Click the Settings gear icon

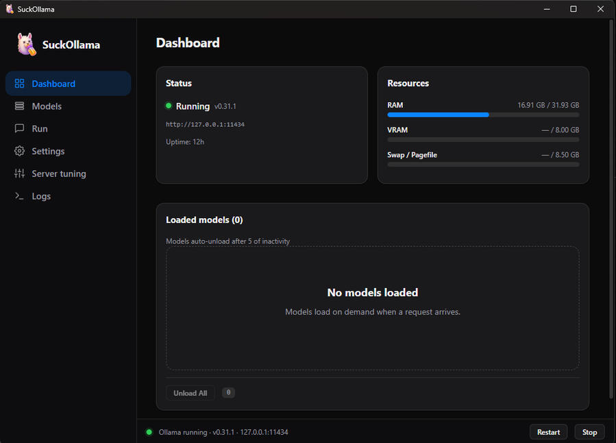[x=19, y=151]
